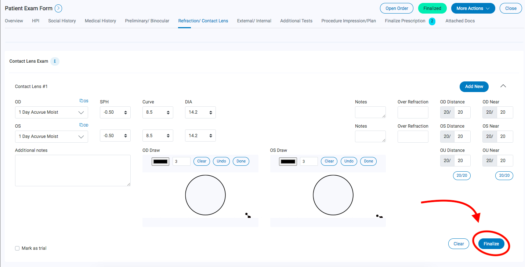Viewport: 525px width, 267px height.
Task: Click inside the Additional notes text area
Action: point(72,170)
